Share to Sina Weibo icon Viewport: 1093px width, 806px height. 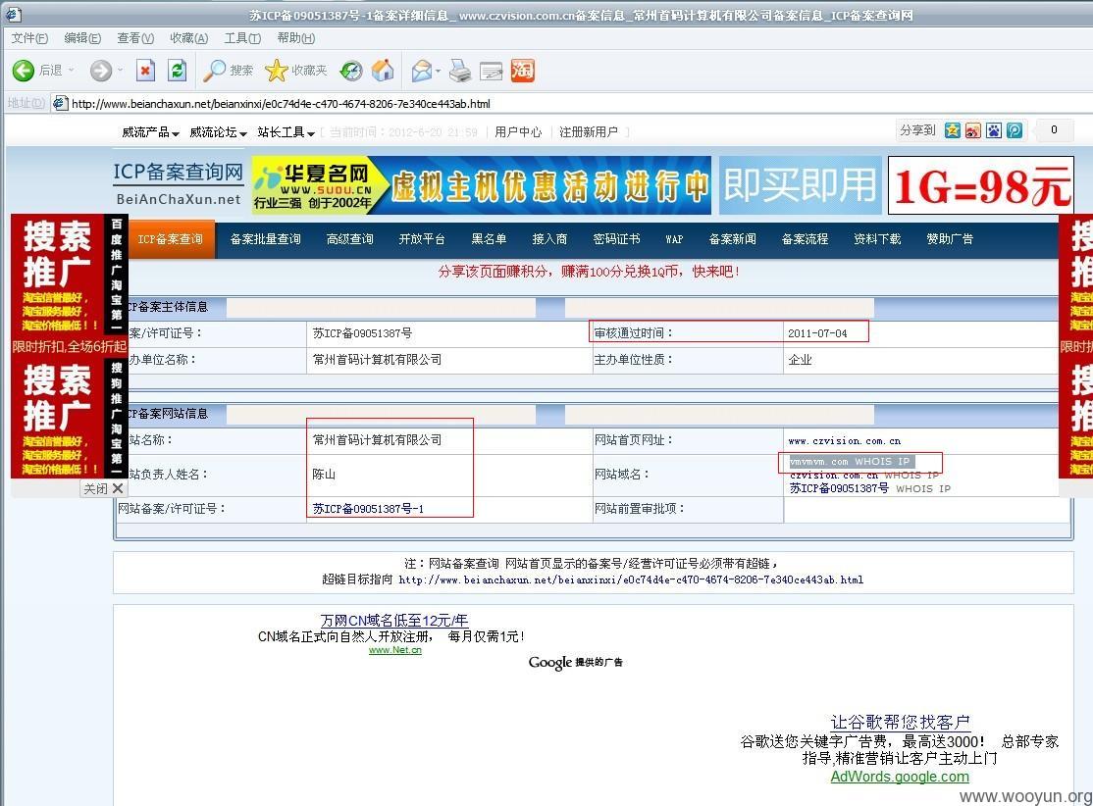[973, 130]
